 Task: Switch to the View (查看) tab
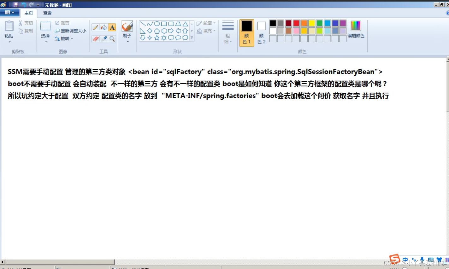pos(47,13)
